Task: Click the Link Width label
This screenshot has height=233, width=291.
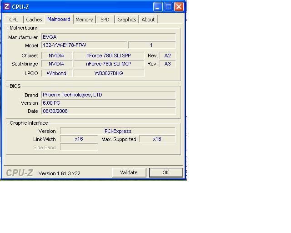Action: coord(45,139)
